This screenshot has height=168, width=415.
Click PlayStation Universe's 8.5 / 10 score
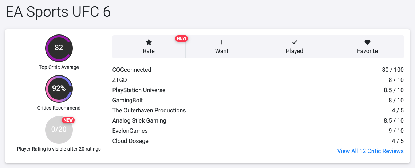tap(394, 90)
